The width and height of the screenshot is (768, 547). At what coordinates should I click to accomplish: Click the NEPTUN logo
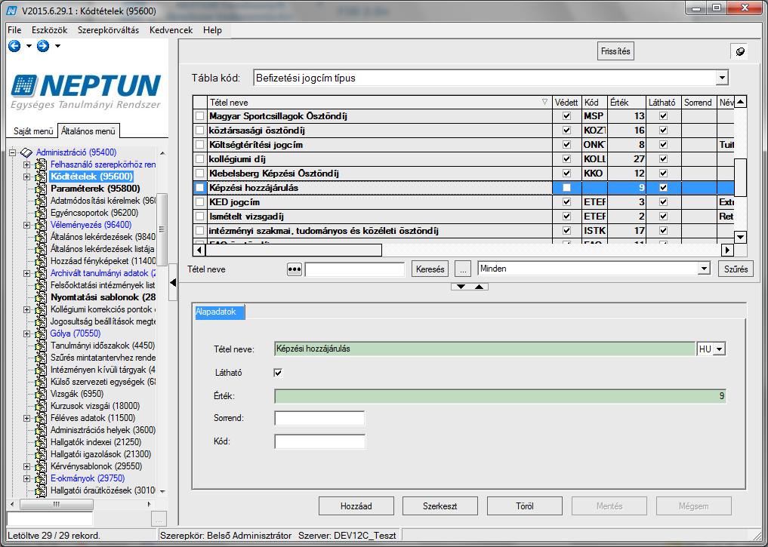[86, 91]
